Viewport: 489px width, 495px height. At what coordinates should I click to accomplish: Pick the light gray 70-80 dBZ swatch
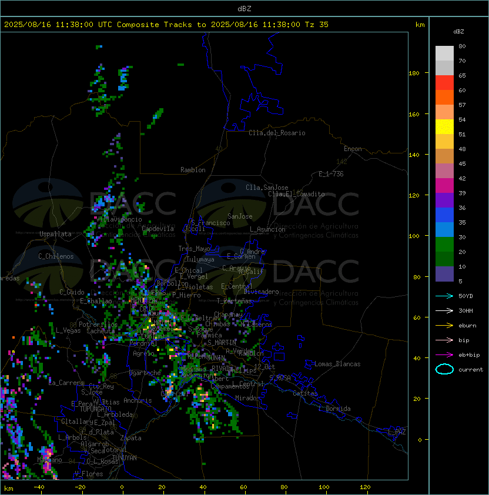tap(444, 53)
